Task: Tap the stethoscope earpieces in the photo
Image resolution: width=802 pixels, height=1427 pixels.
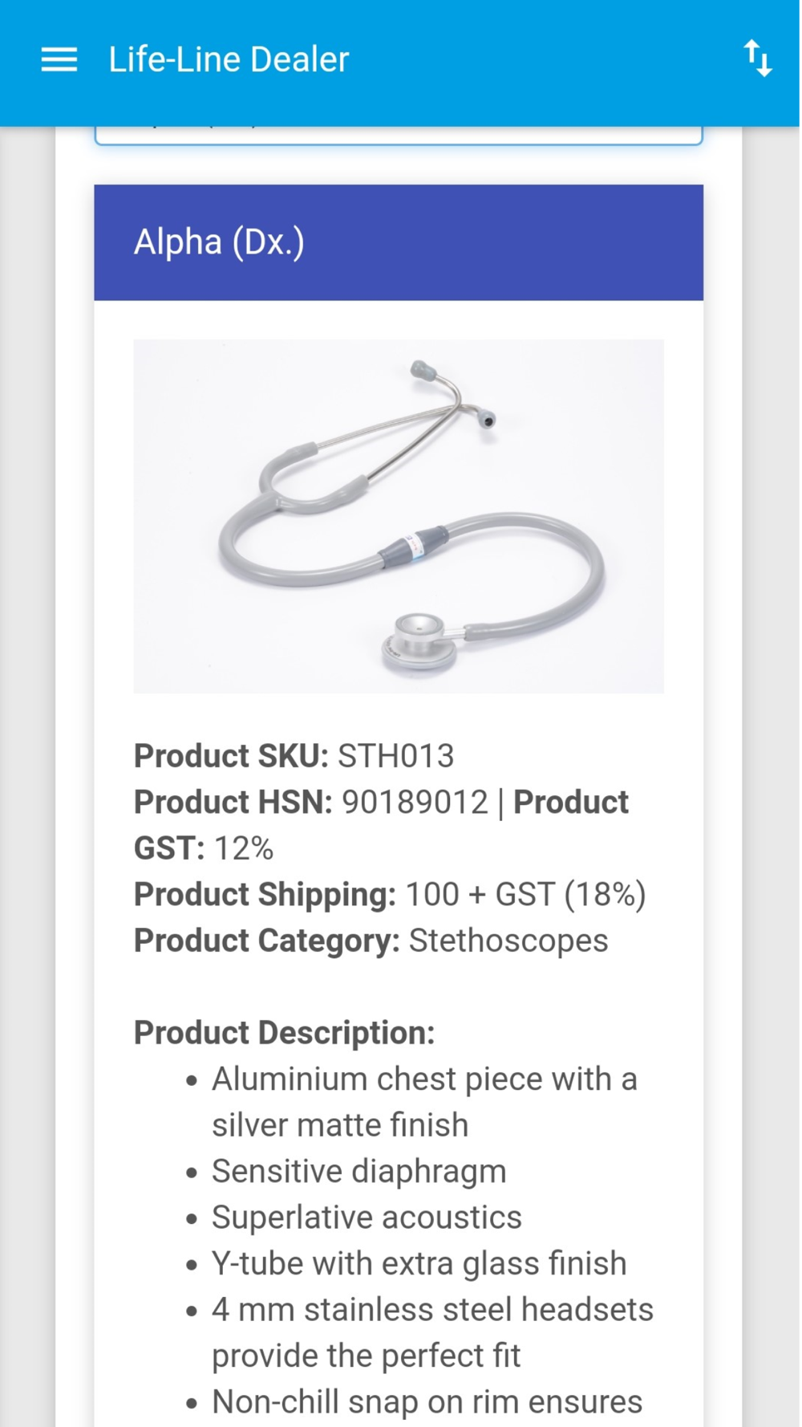Action: [x=453, y=393]
